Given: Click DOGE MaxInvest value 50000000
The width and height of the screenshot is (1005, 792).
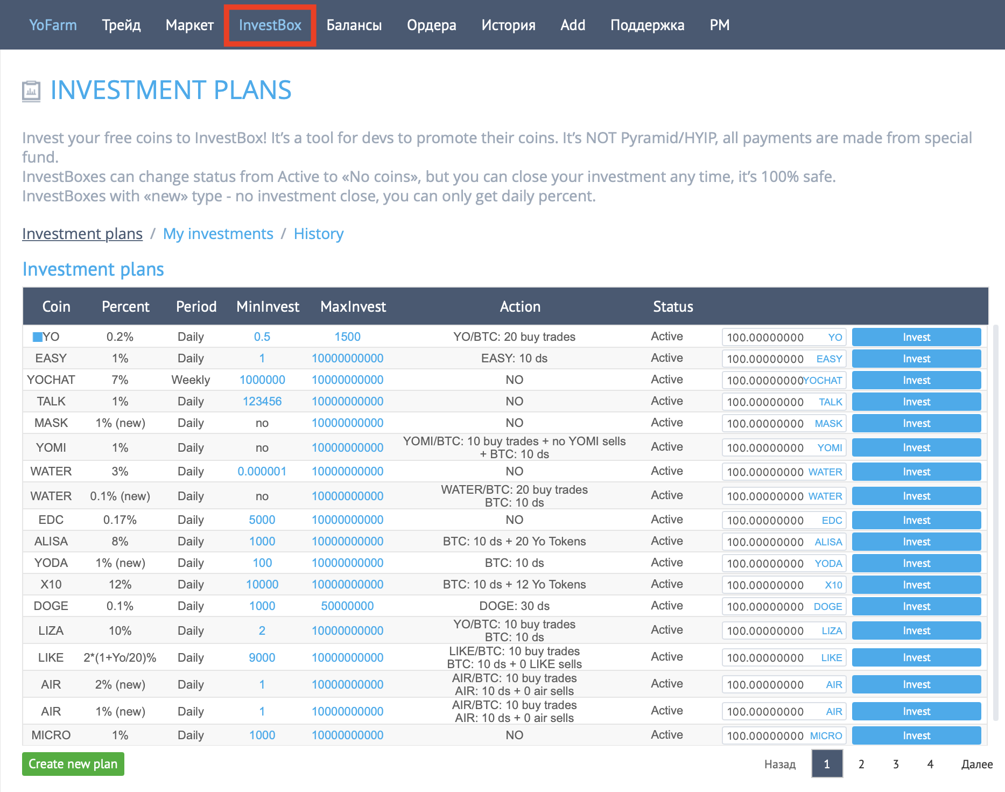Looking at the screenshot, I should coord(348,606).
